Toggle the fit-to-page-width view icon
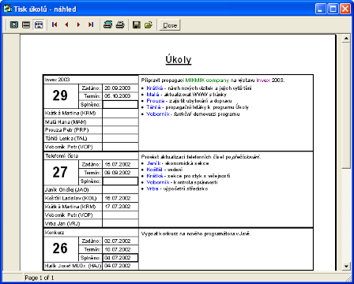Image resolution: width=354 pixels, height=284 pixels. click(x=39, y=24)
